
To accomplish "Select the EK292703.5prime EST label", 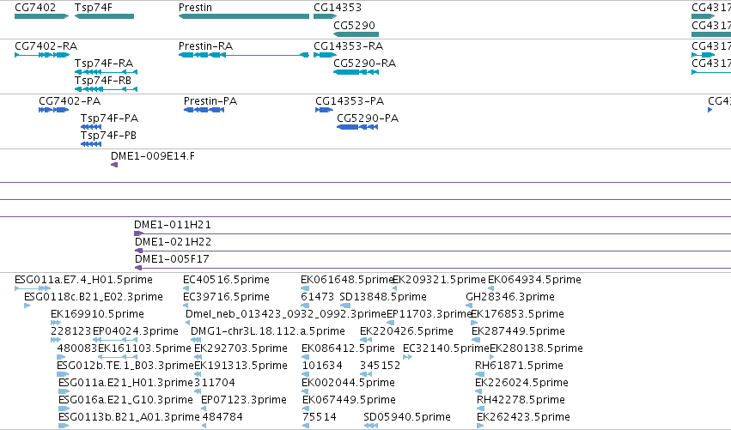I will (x=241, y=348).
